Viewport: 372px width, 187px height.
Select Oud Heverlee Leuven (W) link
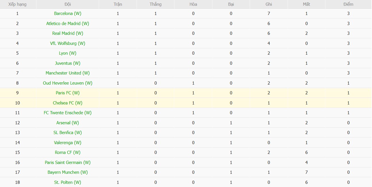pos(67,83)
